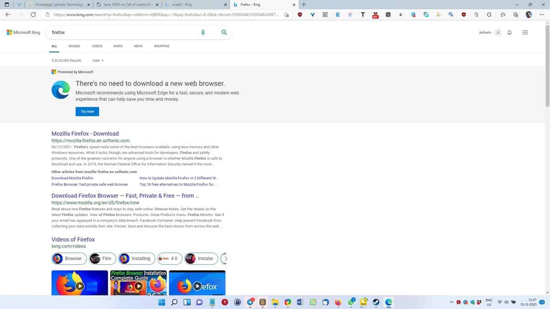Screen dimensions: 550x309
Task: Click the magnifier icon to search
Action: coord(224,33)
